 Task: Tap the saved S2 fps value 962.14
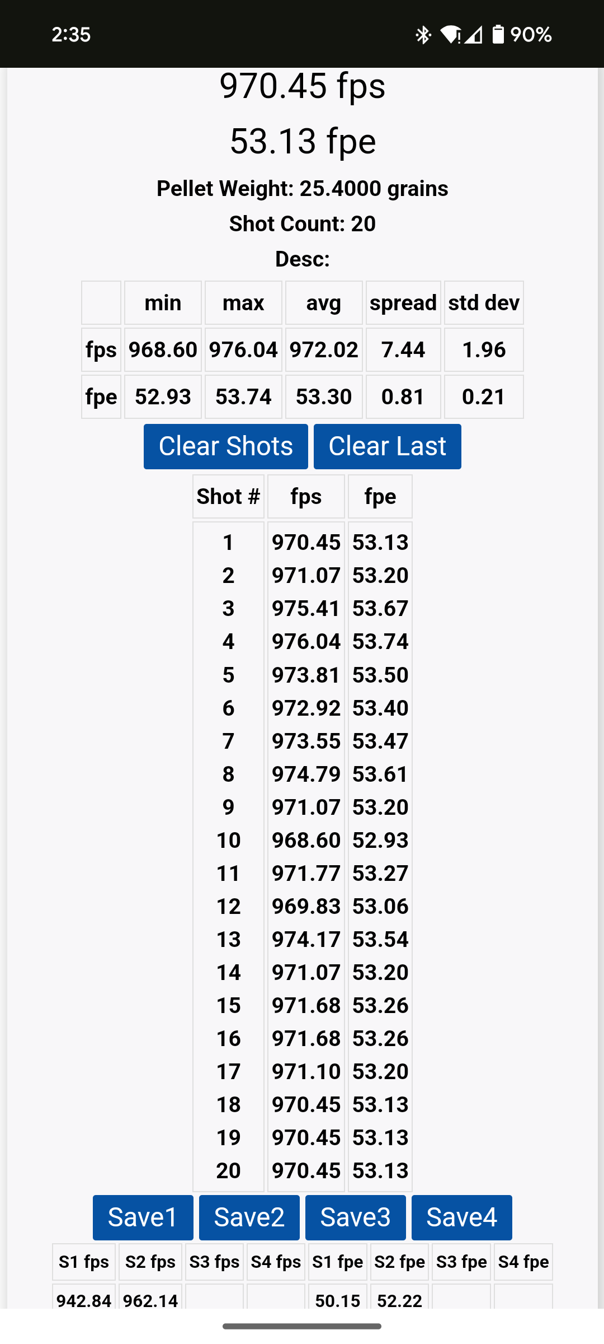150,1300
